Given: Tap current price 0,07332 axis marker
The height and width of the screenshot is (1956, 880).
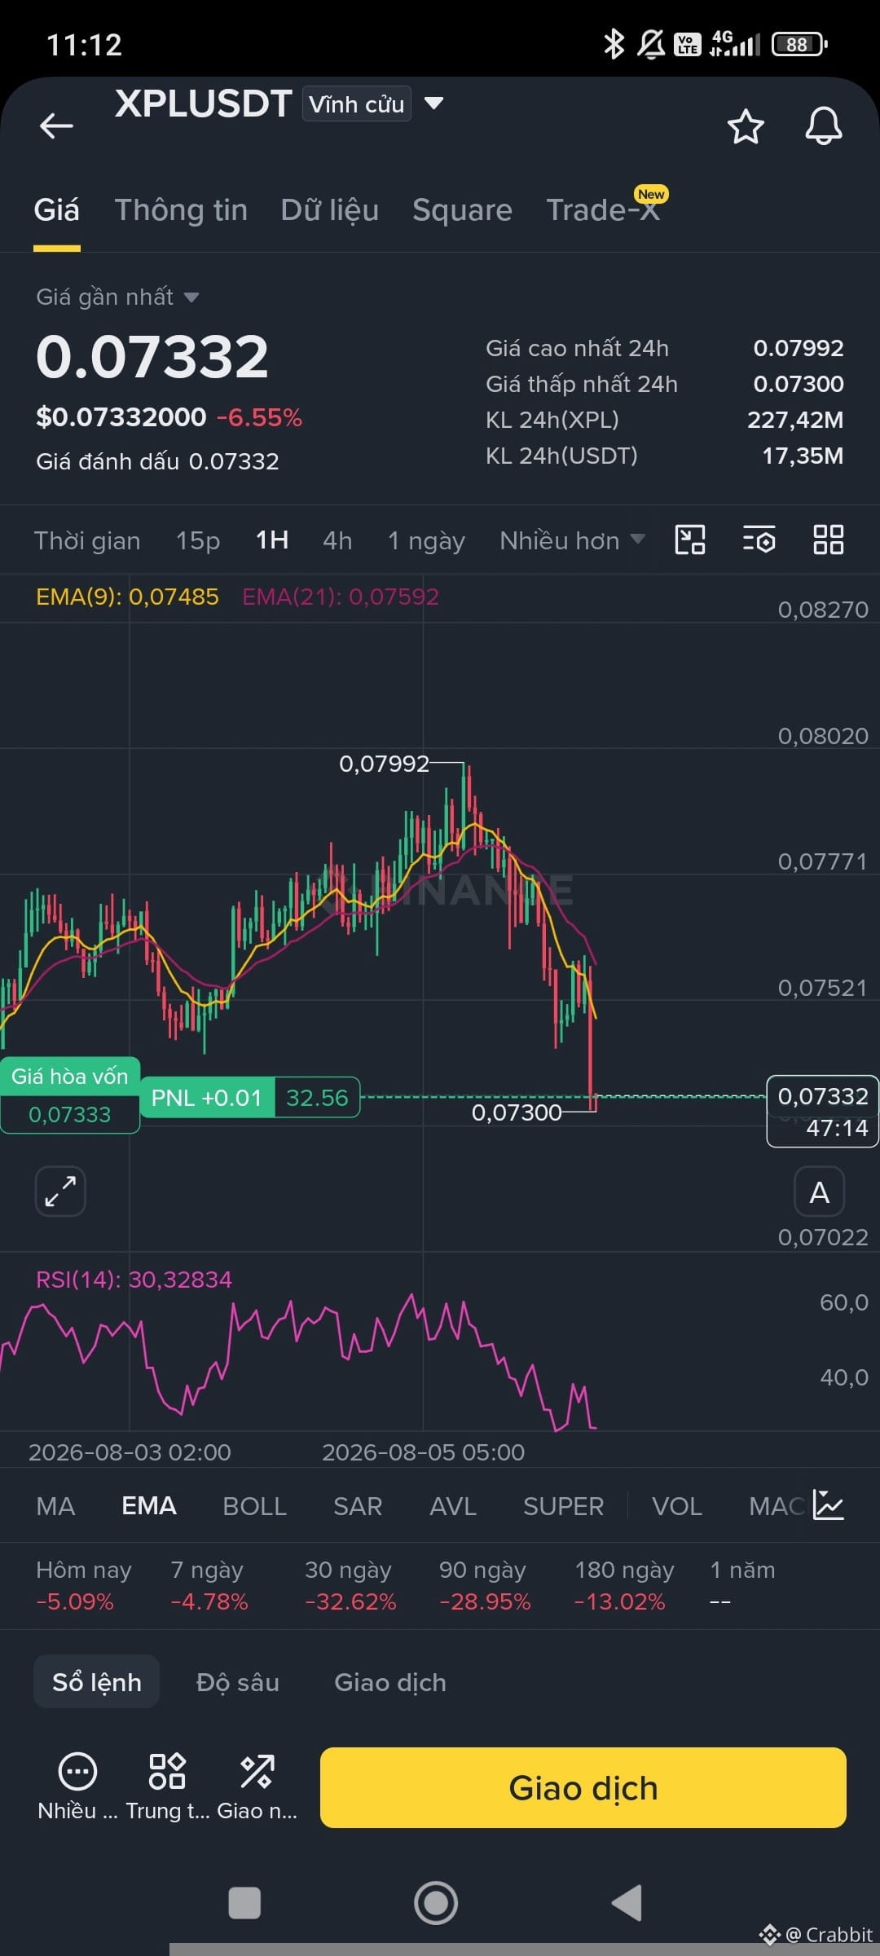Looking at the screenshot, I should pyautogui.click(x=822, y=1112).
